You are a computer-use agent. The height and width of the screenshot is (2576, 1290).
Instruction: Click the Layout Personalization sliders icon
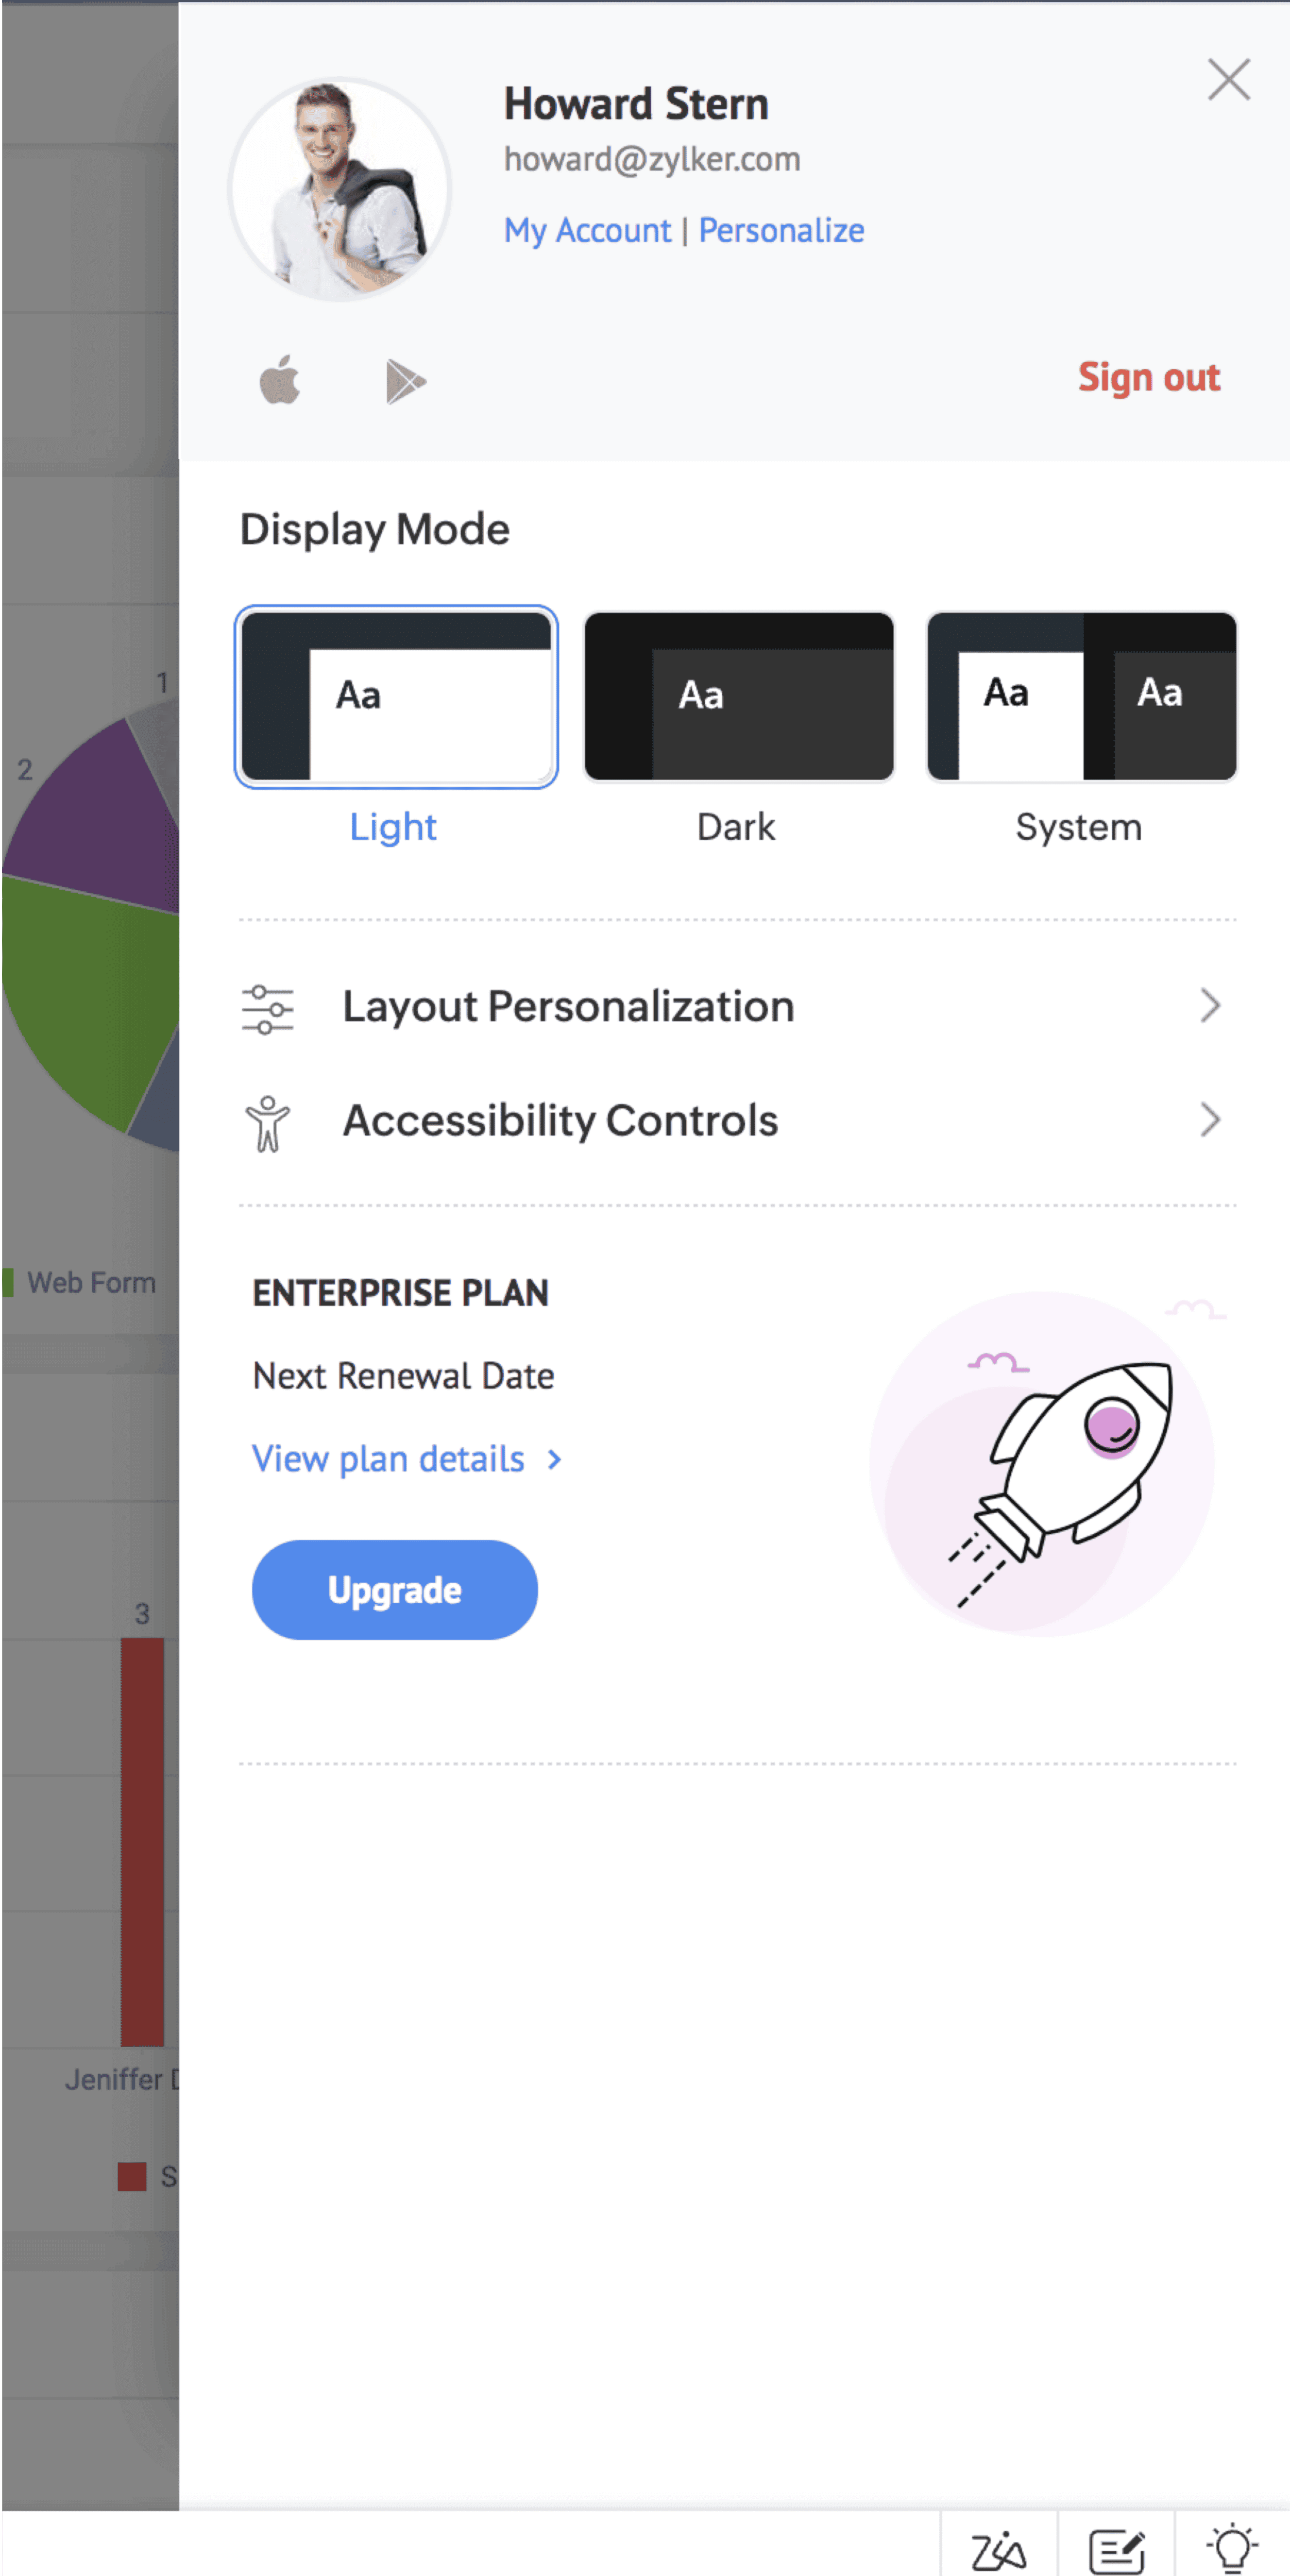click(x=268, y=1008)
